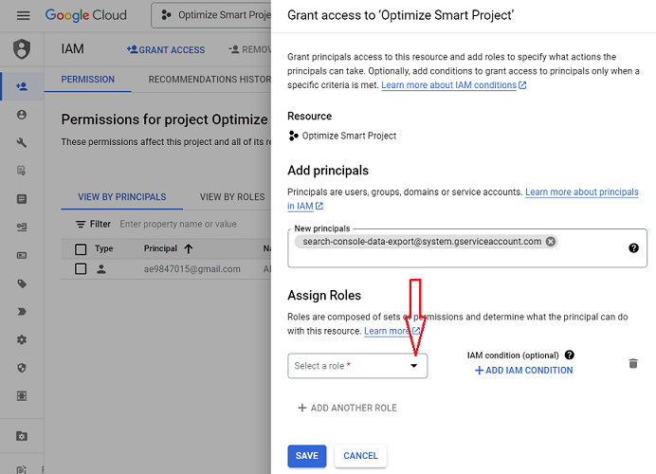Click the clipboard icon at sidebar bottom
This screenshot has width=656, height=474.
(22, 469)
